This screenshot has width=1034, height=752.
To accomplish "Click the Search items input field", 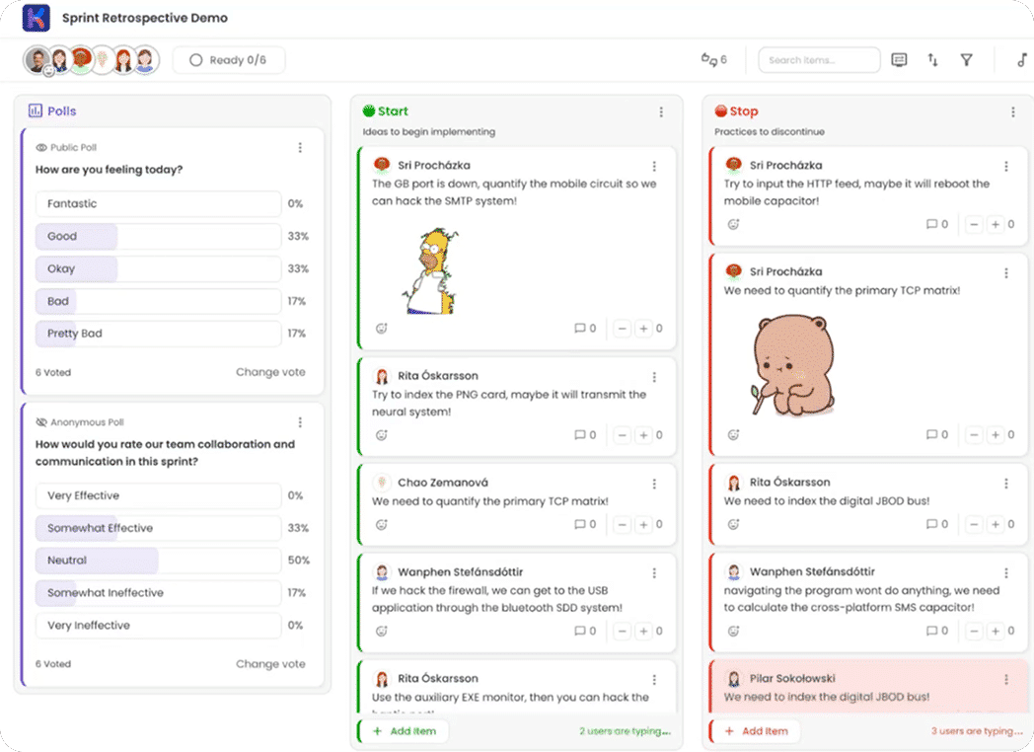I will 818,60.
